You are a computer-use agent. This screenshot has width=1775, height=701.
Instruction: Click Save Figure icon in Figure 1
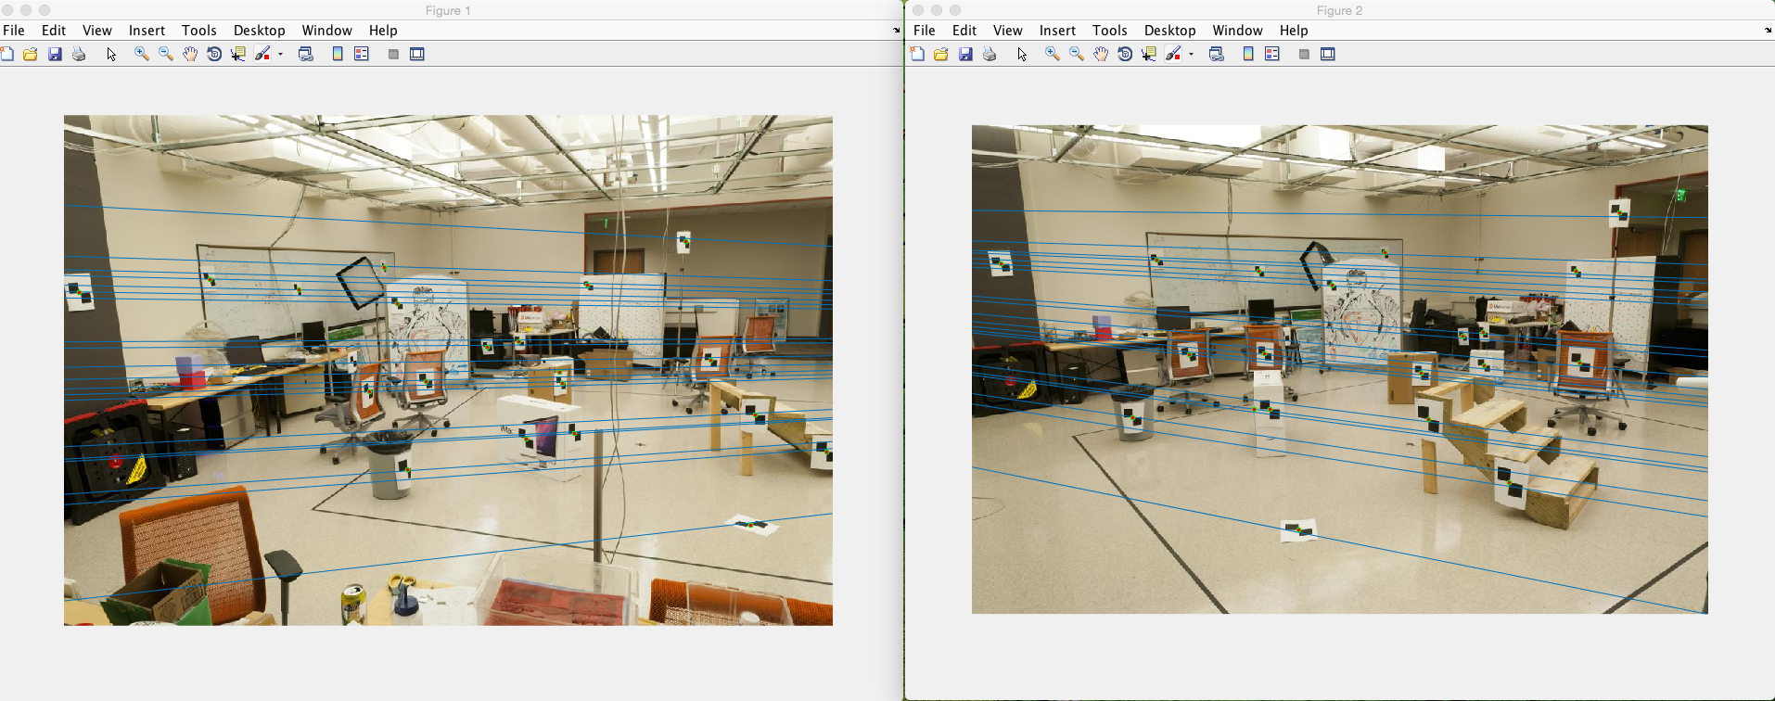click(55, 54)
